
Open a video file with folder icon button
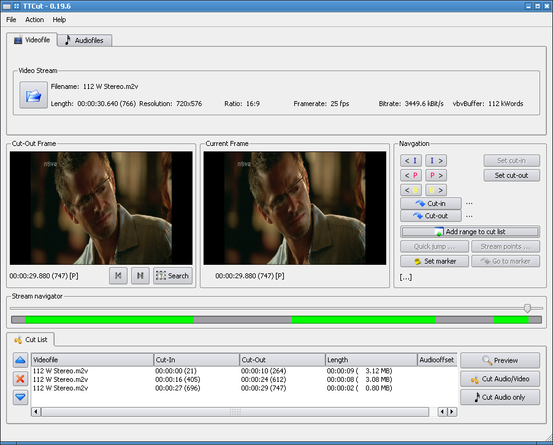point(34,95)
